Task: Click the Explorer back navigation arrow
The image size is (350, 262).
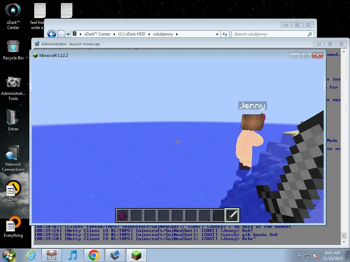Action: tap(52, 34)
